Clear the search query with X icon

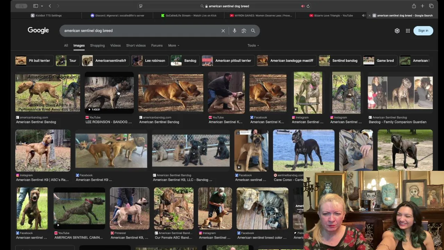coord(223,31)
